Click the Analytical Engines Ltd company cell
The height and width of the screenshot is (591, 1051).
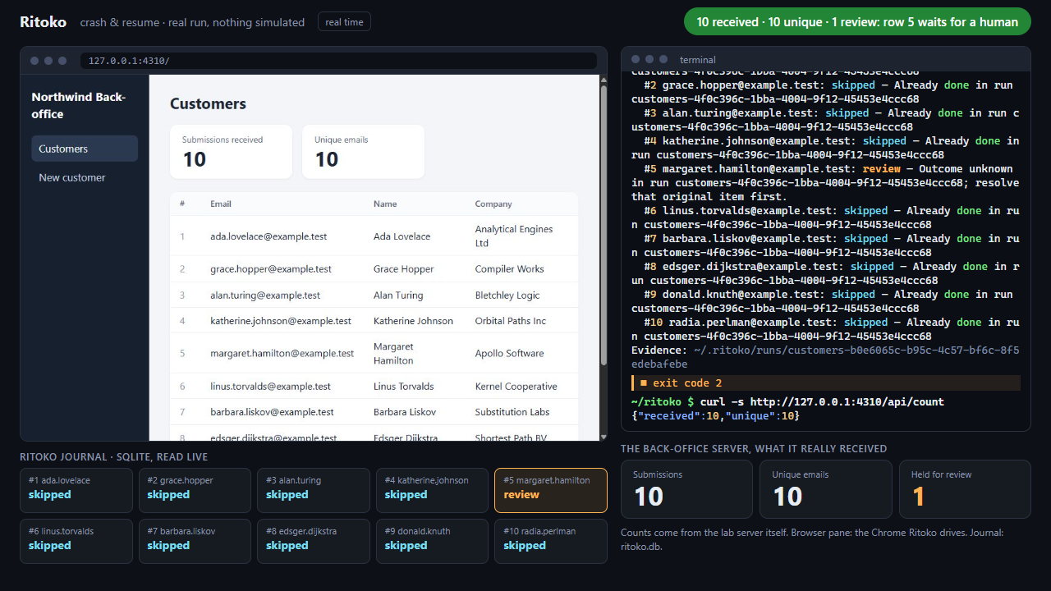[x=514, y=236]
